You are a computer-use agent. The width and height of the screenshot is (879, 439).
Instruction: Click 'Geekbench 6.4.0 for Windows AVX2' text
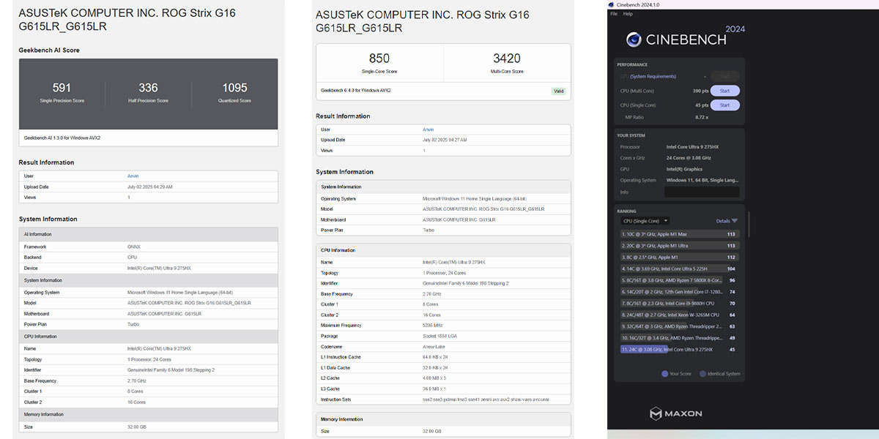point(356,91)
